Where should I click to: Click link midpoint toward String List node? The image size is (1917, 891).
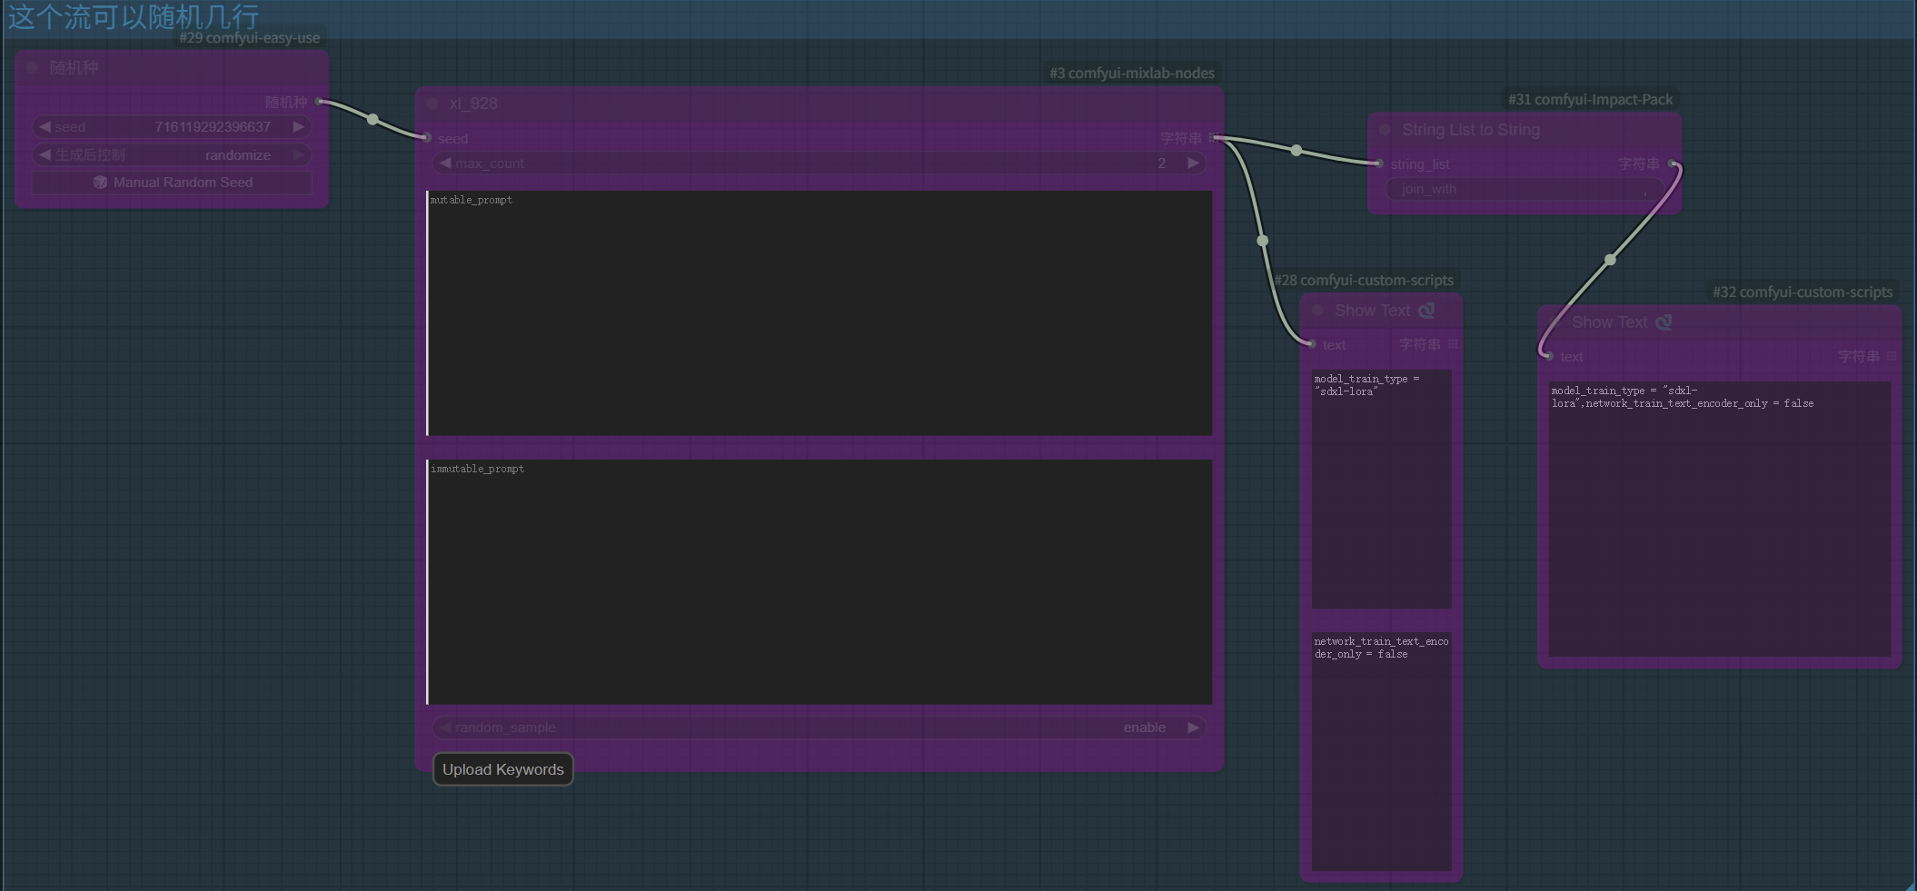click(1296, 150)
